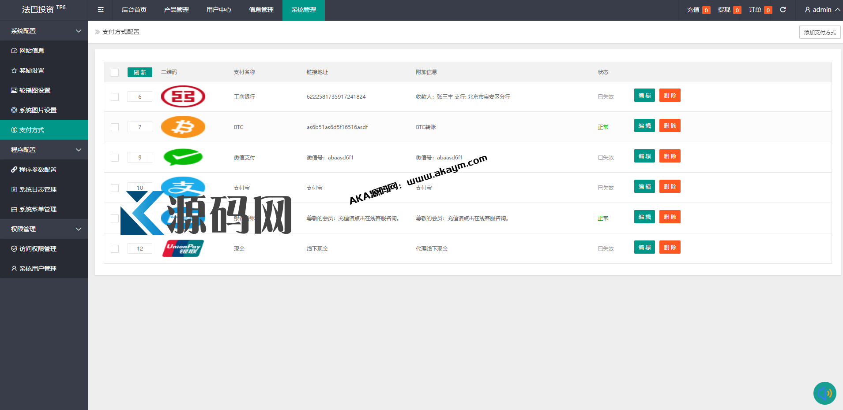Click the 添加支付方式 button
The width and height of the screenshot is (843, 410).
(x=820, y=32)
